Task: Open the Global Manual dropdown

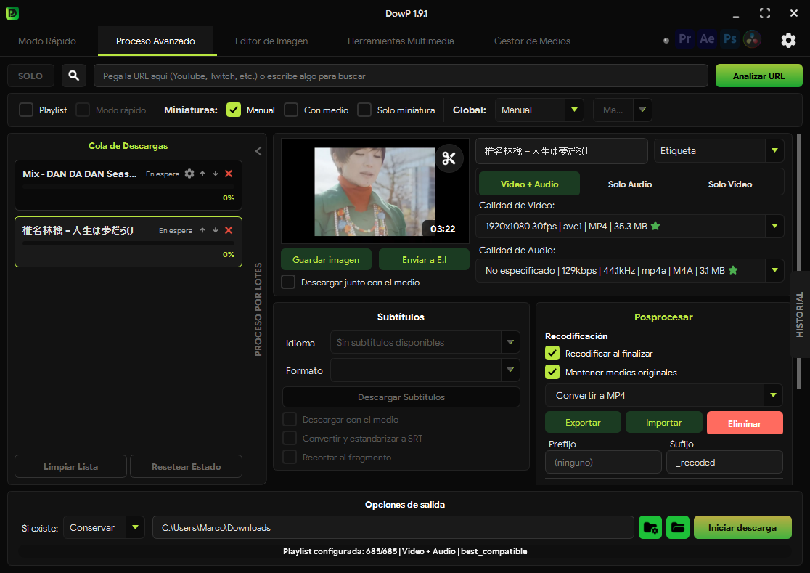Action: click(539, 110)
